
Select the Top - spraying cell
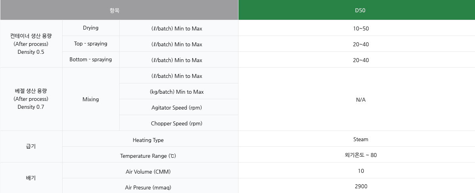click(91, 44)
